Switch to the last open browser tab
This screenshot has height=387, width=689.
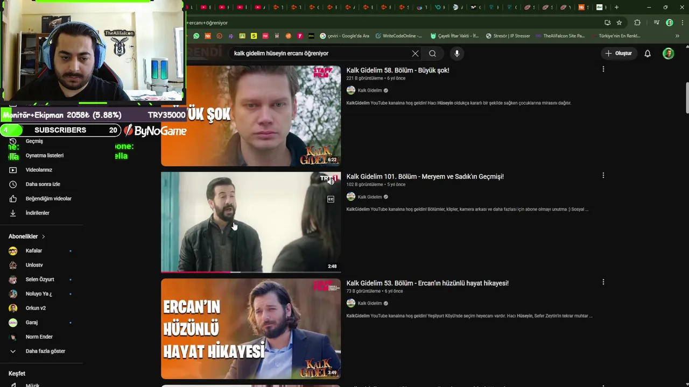pyautogui.click(x=601, y=7)
